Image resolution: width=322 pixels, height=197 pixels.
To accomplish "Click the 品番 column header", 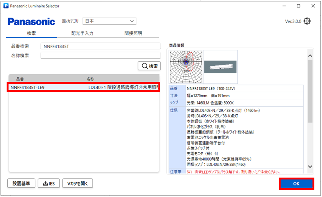I will pos(20,79).
